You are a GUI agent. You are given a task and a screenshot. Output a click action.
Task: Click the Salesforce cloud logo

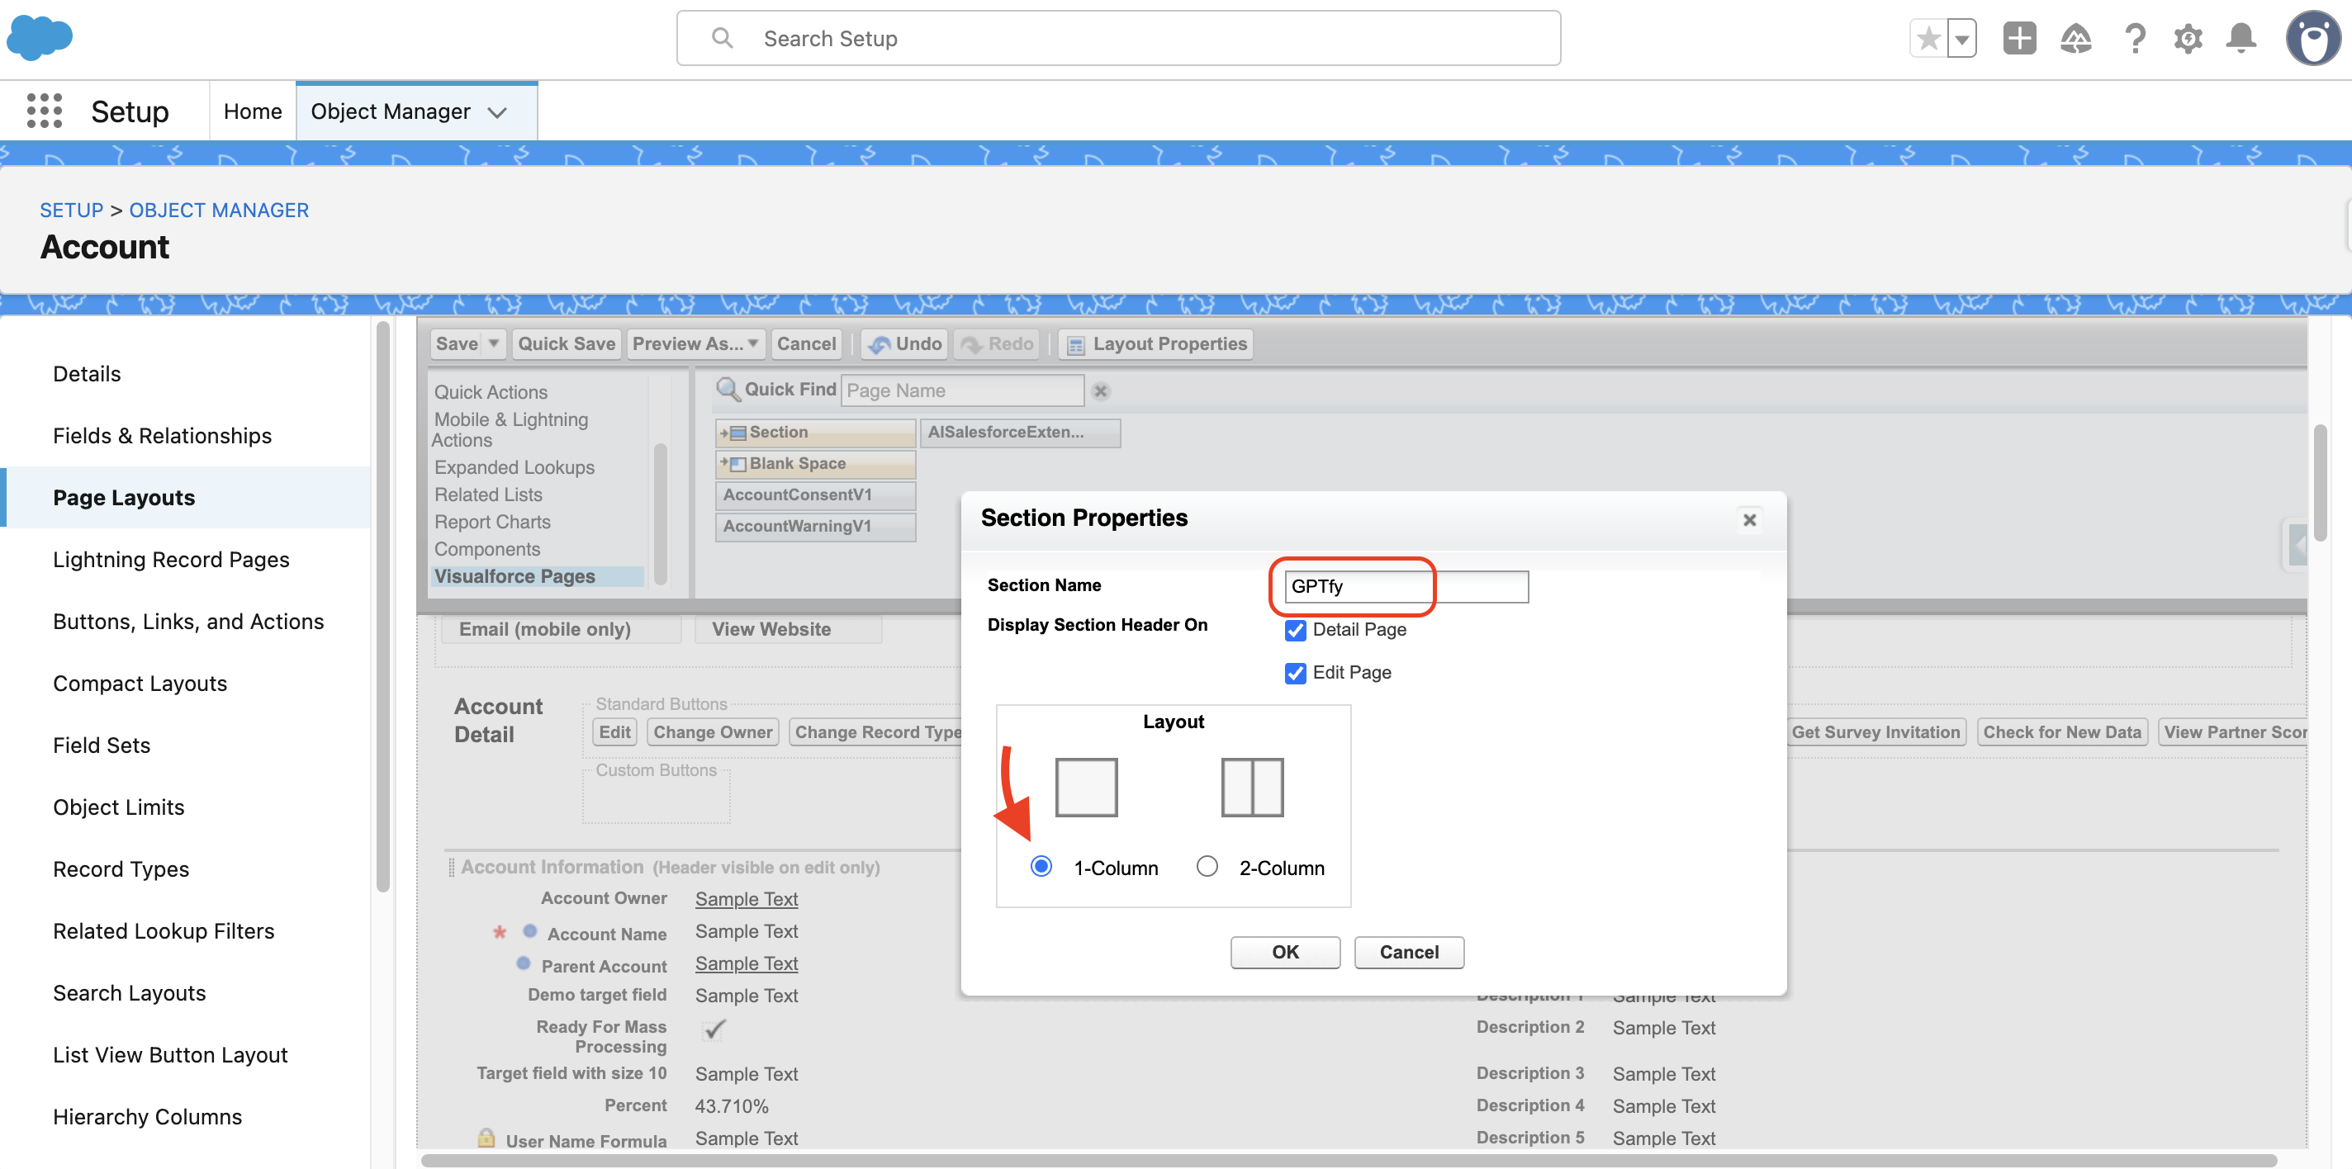point(40,38)
